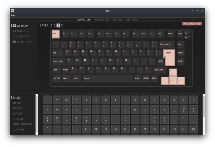Open the File menu
Image resolution: width=215 pixels, height=147 pixels.
[13, 15]
